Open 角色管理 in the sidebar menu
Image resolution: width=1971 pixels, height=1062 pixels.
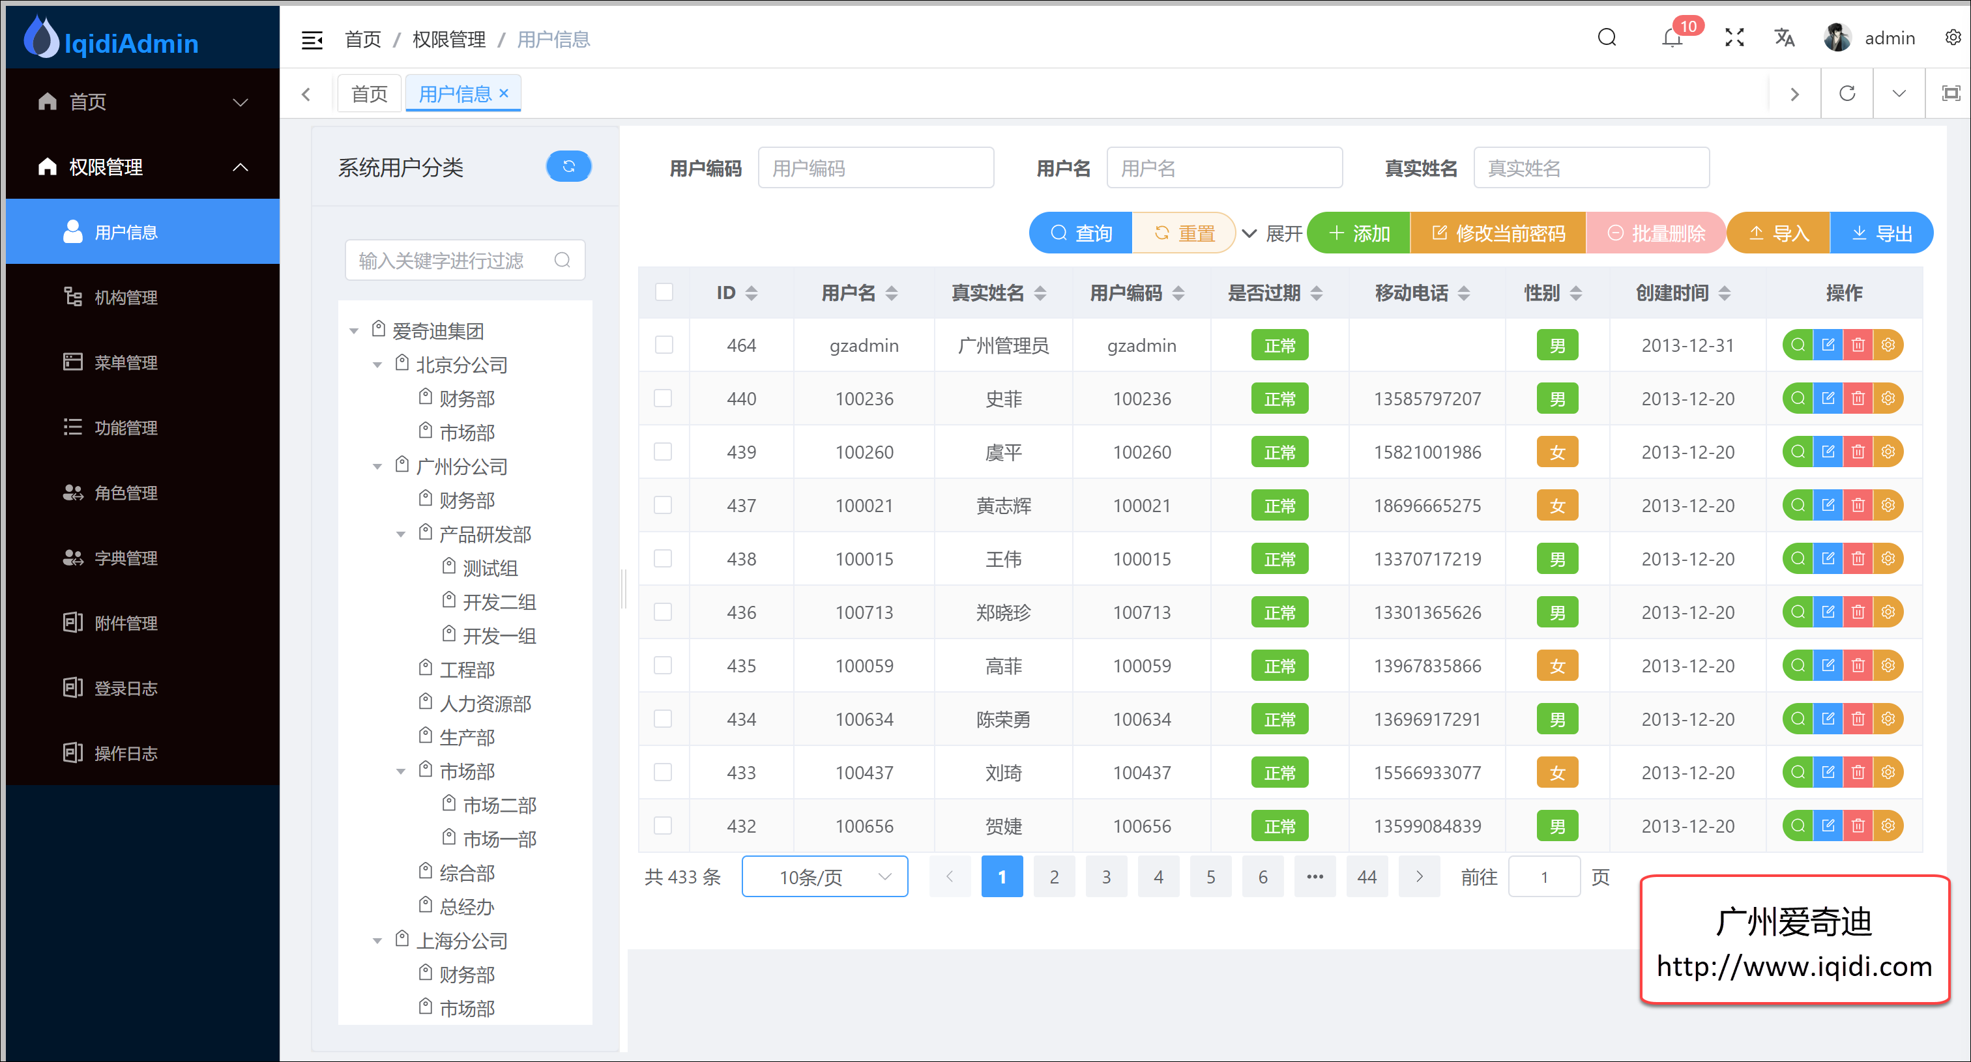pyautogui.click(x=126, y=493)
